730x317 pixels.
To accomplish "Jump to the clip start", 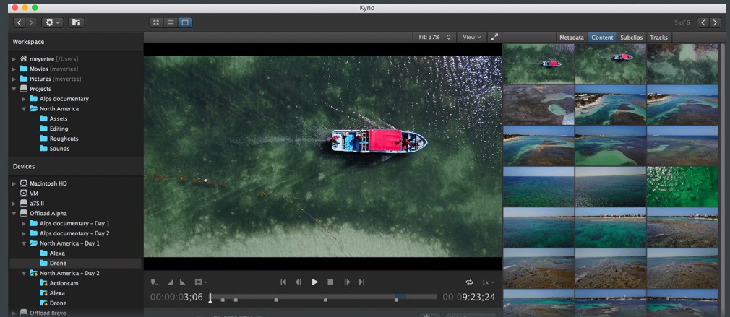I will (x=283, y=282).
